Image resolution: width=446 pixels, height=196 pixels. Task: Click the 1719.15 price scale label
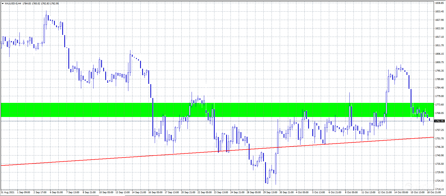[439, 189]
